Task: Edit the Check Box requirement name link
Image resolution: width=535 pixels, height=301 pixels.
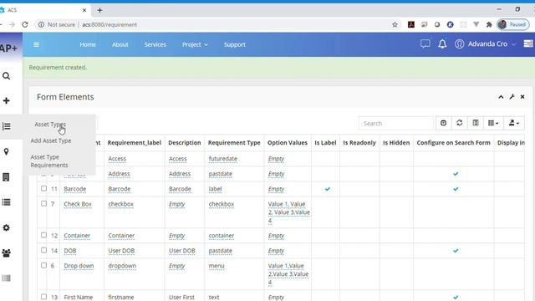Action: pyautogui.click(x=78, y=204)
